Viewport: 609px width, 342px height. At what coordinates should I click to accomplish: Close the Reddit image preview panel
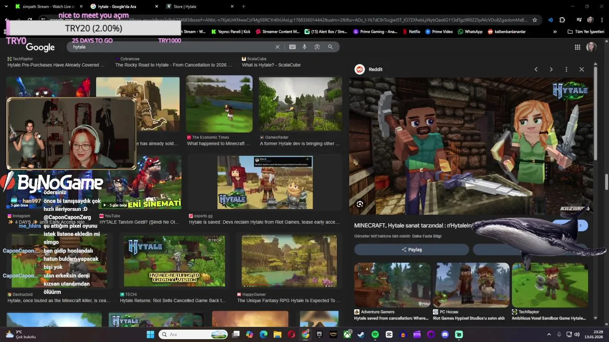[581, 69]
